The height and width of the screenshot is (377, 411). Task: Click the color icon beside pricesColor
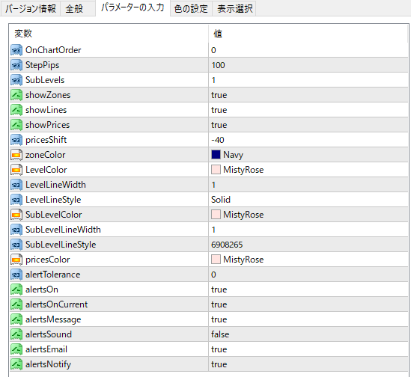(16, 260)
